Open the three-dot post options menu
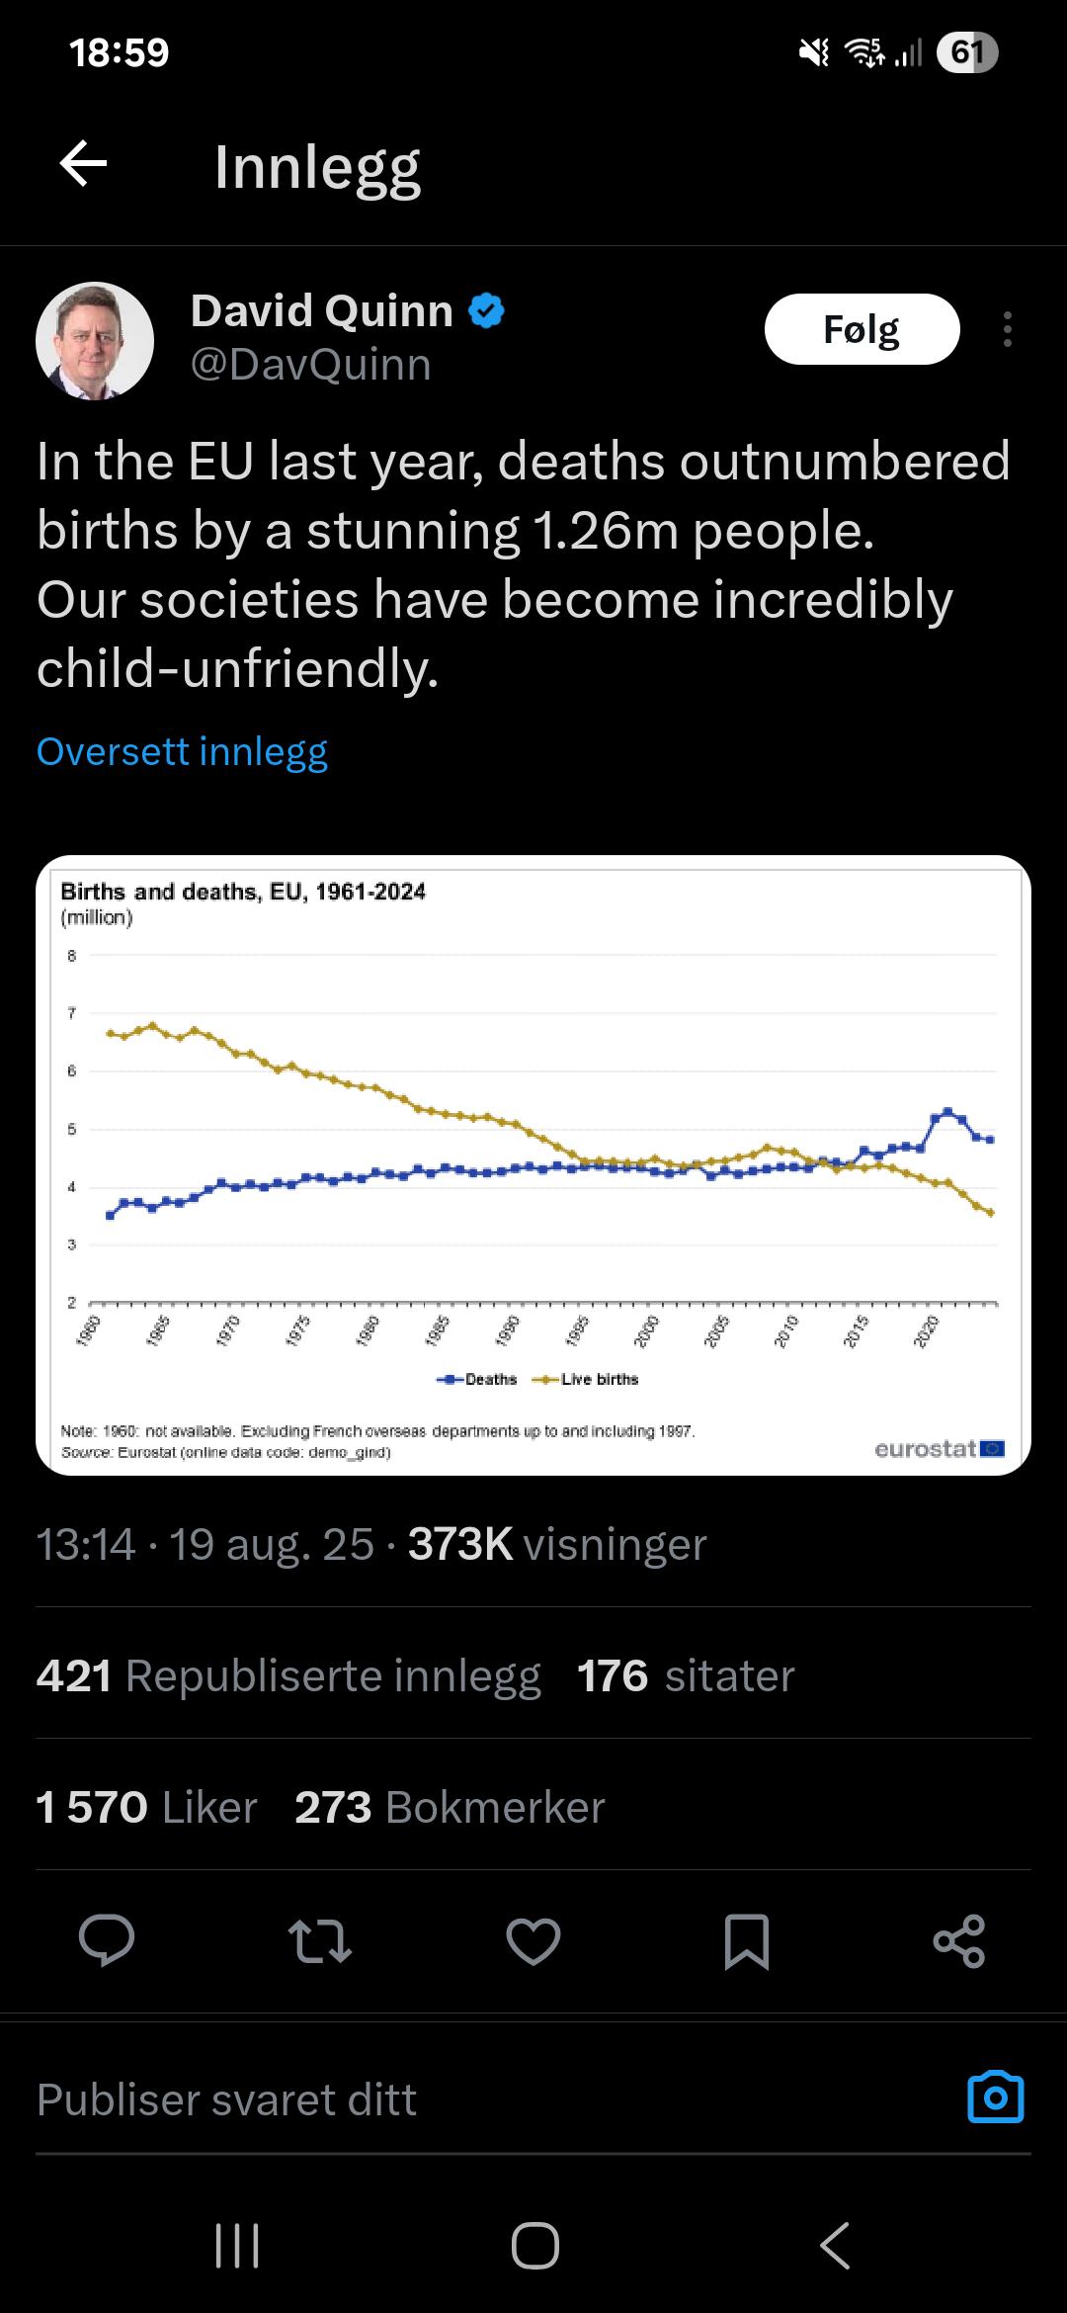This screenshot has width=1067, height=2313. [1007, 329]
